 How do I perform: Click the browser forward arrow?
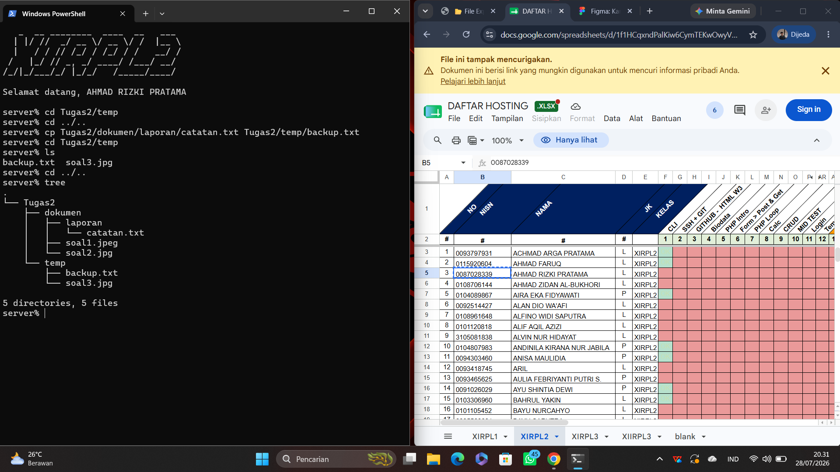pyautogui.click(x=446, y=35)
